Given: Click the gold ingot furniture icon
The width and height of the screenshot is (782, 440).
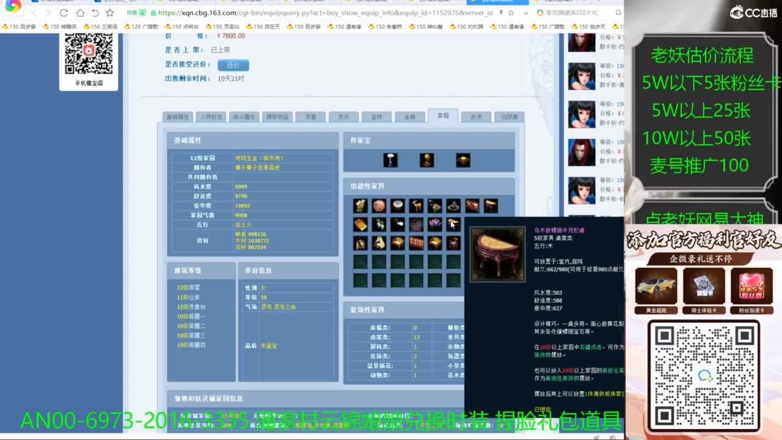Looking at the screenshot, I should pos(360,224).
